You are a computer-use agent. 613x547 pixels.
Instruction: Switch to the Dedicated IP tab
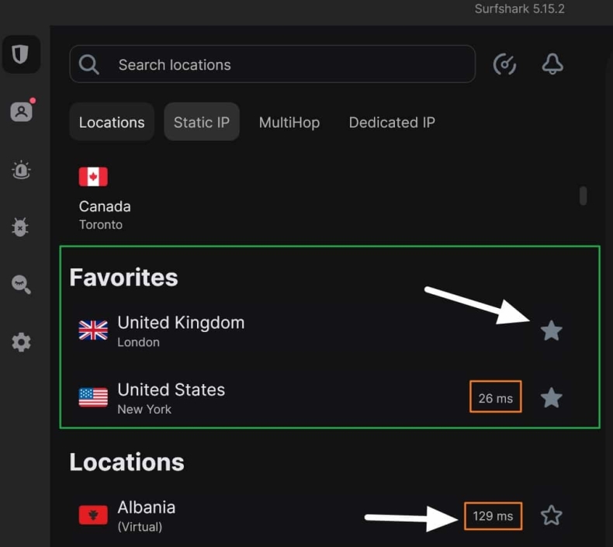pos(392,123)
